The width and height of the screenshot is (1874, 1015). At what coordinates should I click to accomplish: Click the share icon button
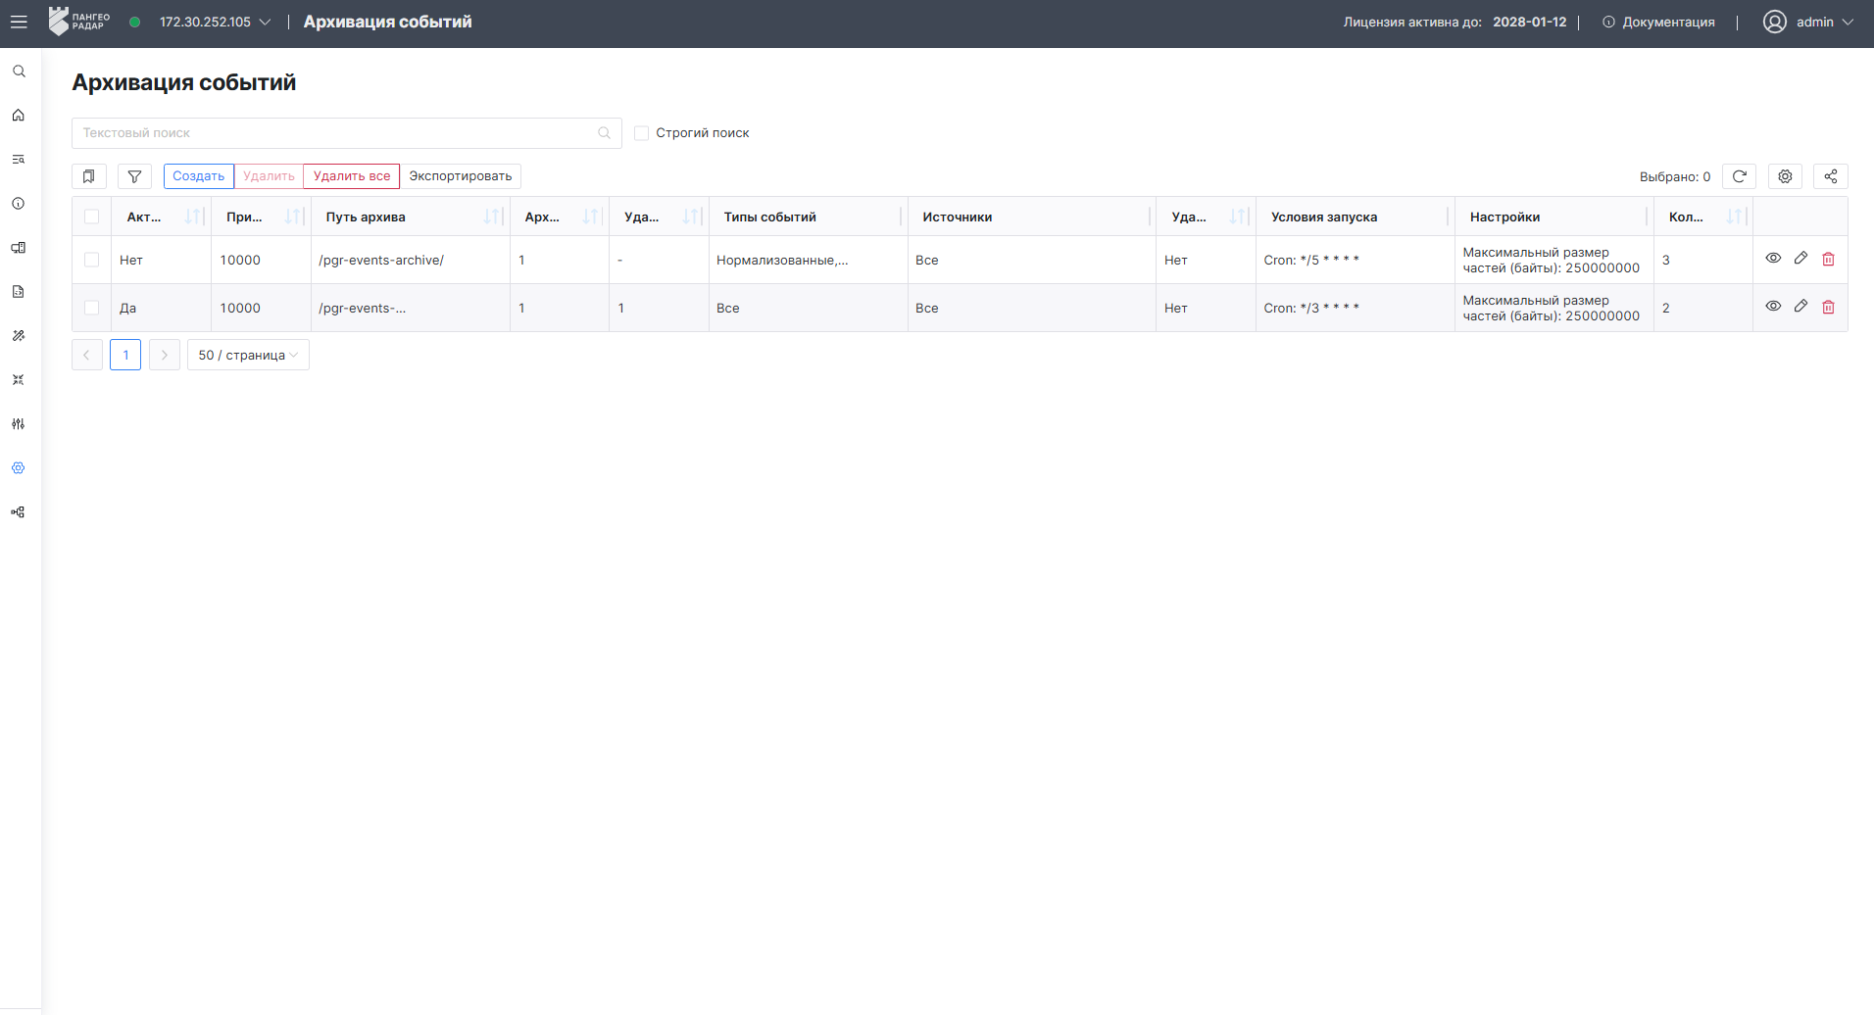tap(1831, 176)
